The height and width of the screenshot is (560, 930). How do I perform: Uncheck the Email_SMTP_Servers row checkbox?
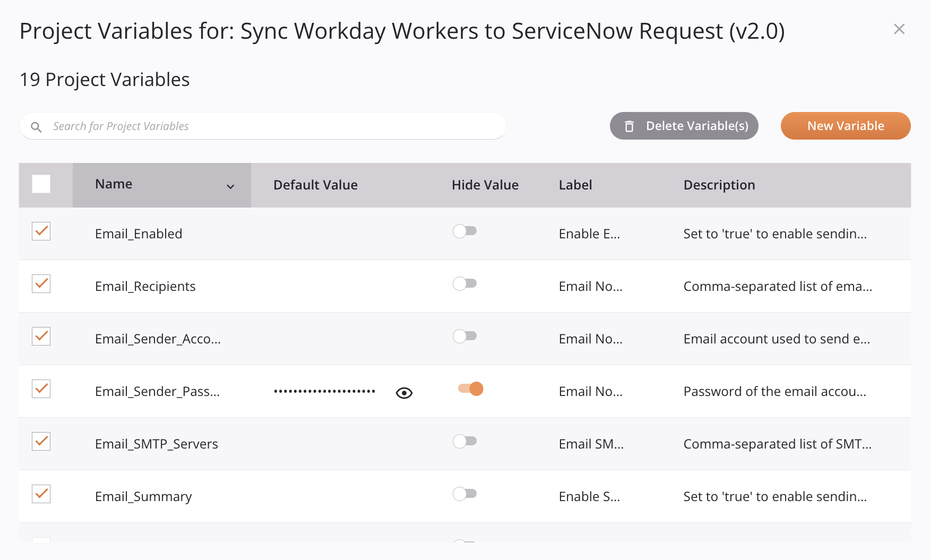[41, 442]
